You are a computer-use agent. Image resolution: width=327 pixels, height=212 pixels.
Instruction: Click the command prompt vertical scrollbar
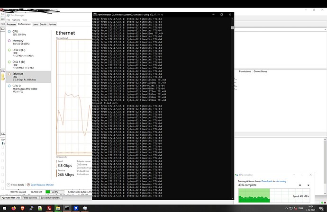point(232,95)
